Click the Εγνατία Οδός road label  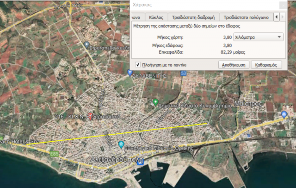click(x=68, y=6)
